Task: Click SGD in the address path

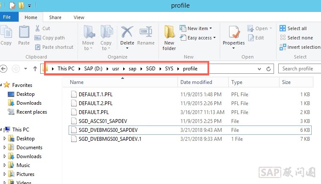Action: pyautogui.click(x=150, y=68)
